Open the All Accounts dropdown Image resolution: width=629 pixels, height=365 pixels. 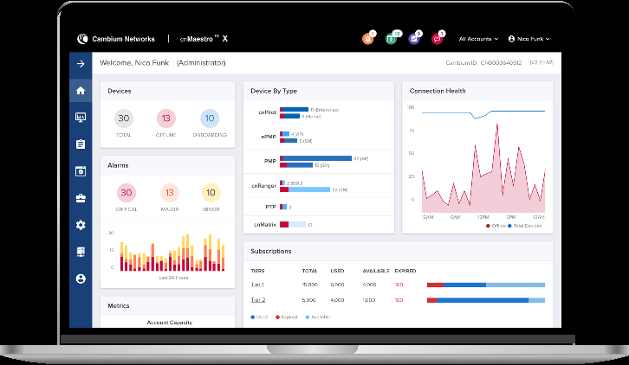point(478,39)
